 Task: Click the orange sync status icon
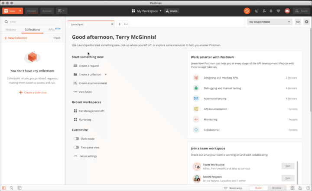[x=247, y=11]
